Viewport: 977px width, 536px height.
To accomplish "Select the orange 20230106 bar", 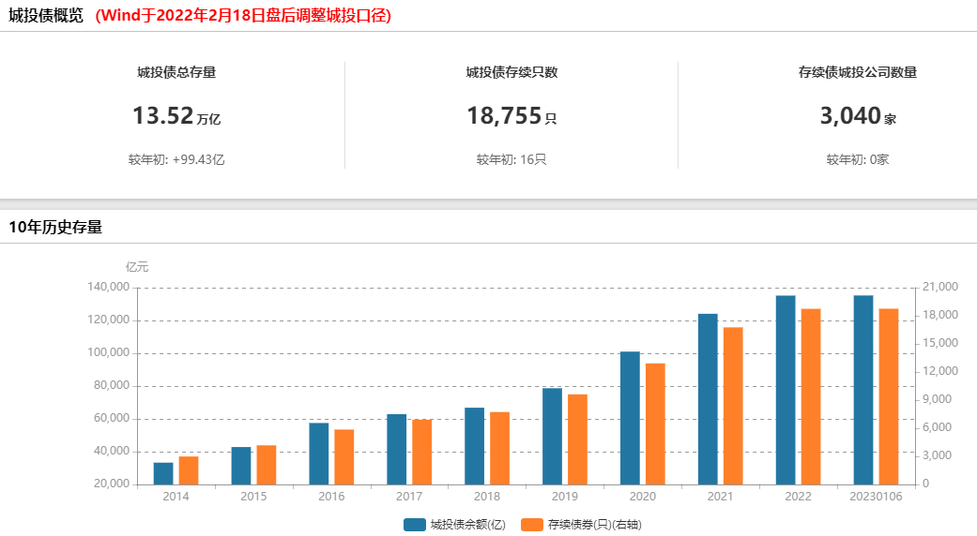I will point(889,396).
